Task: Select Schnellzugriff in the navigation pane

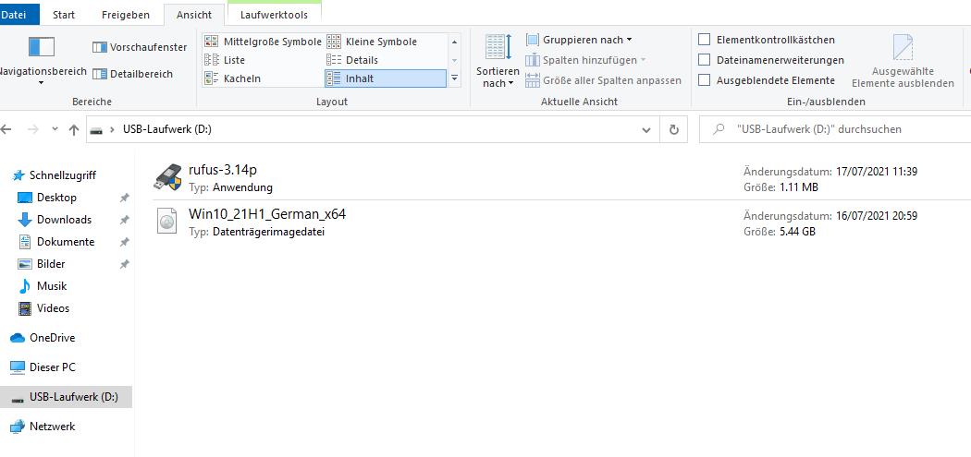Action: click(x=55, y=175)
